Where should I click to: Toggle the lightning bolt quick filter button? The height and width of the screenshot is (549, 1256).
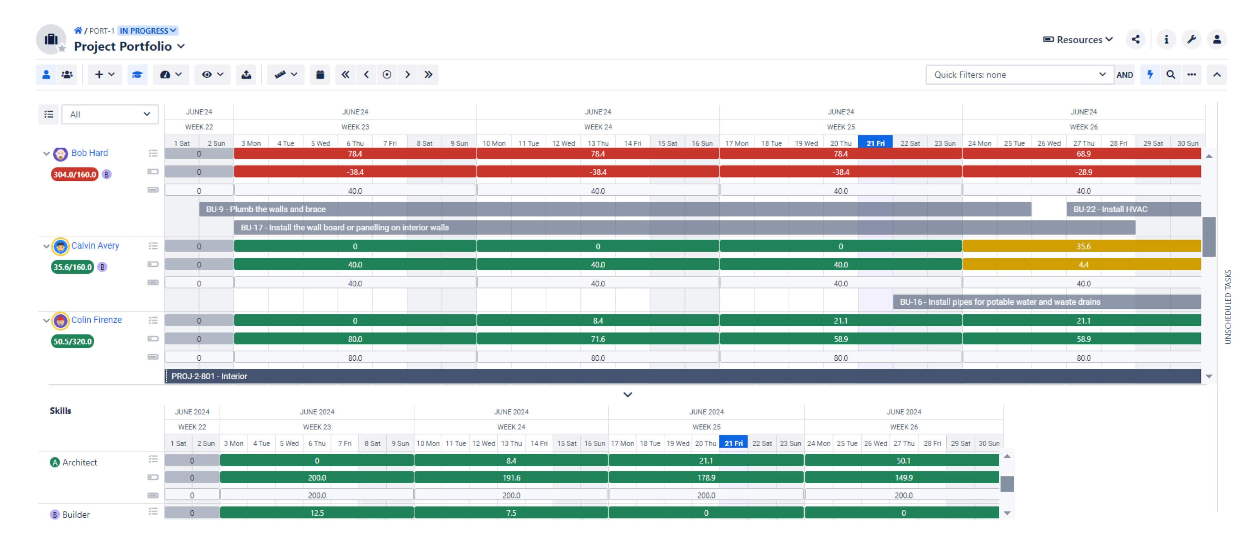pyautogui.click(x=1150, y=75)
